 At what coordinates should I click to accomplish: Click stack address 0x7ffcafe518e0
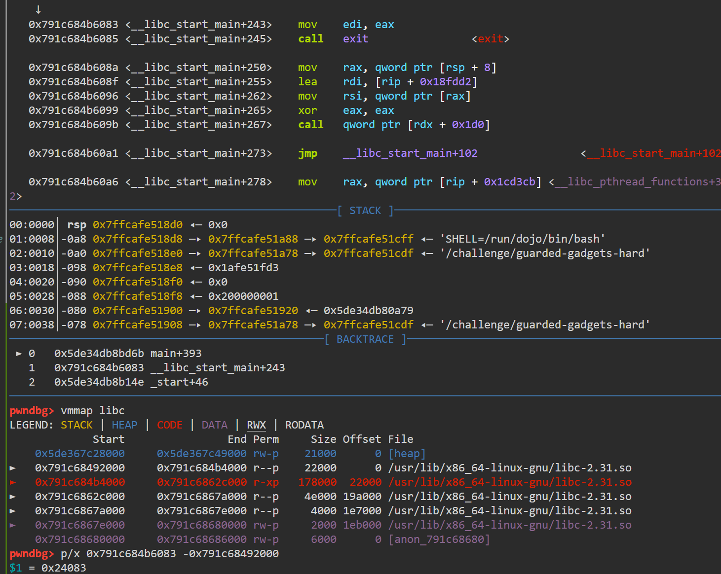(x=138, y=253)
